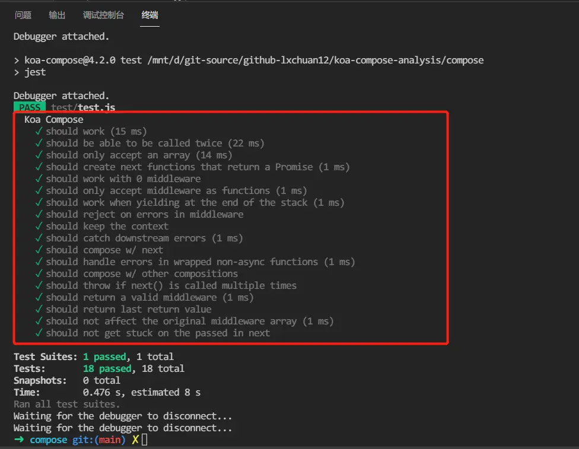Click 'should keep the context' line
The image size is (579, 449).
pos(102,226)
